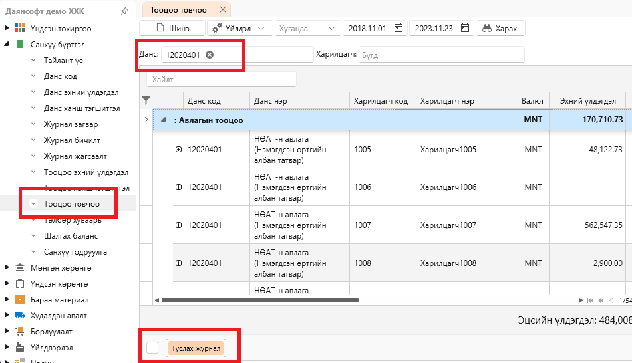Close the Тооцоо товчоо tab
The height and width of the screenshot is (363, 632).
pos(222,9)
